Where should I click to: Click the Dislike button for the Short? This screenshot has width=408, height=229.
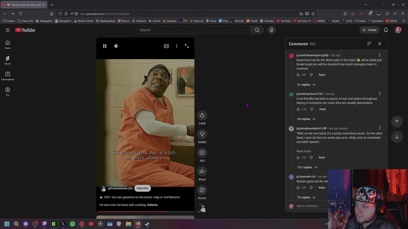(202, 134)
